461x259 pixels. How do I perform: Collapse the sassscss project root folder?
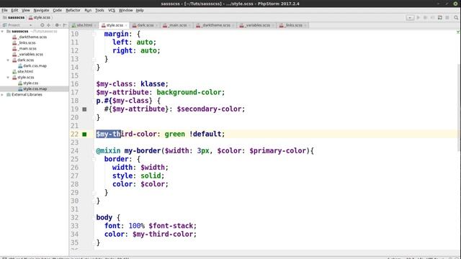(3, 31)
